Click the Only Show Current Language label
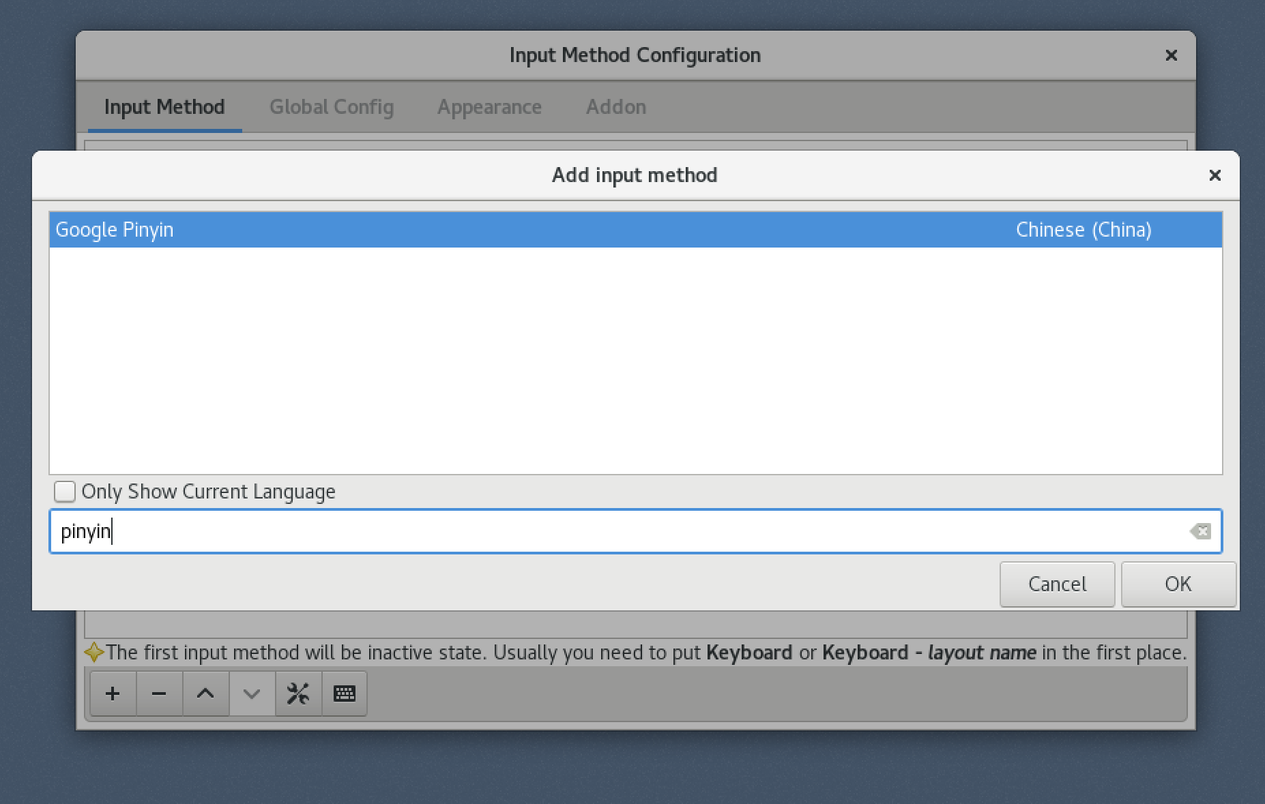Image resolution: width=1265 pixels, height=804 pixels. click(208, 492)
